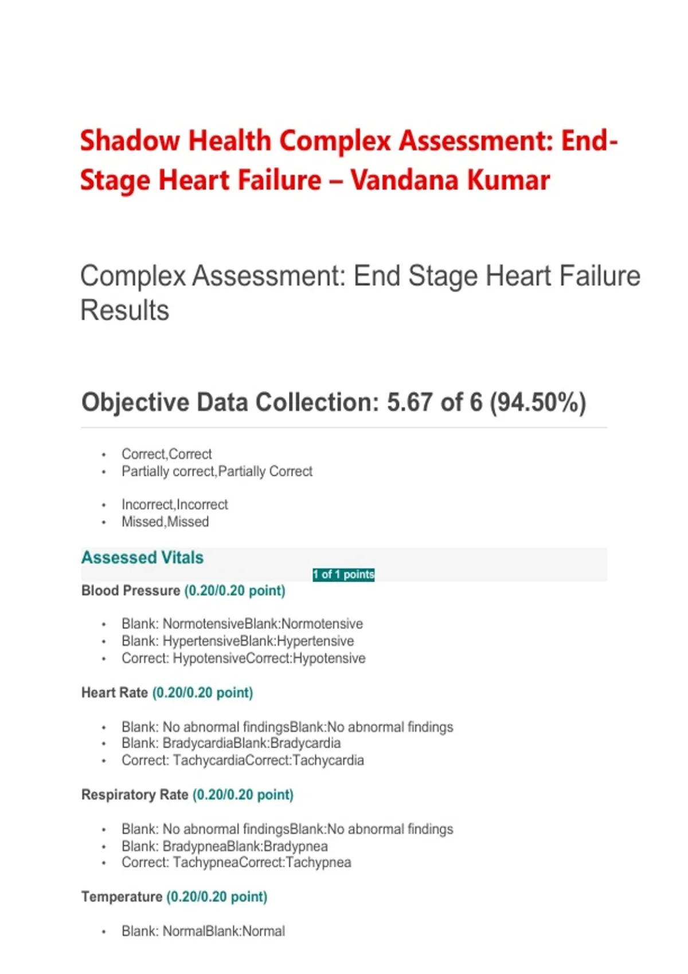Click the Correct: Tachycardia entry
The width and height of the screenshot is (688, 974).
point(243,760)
